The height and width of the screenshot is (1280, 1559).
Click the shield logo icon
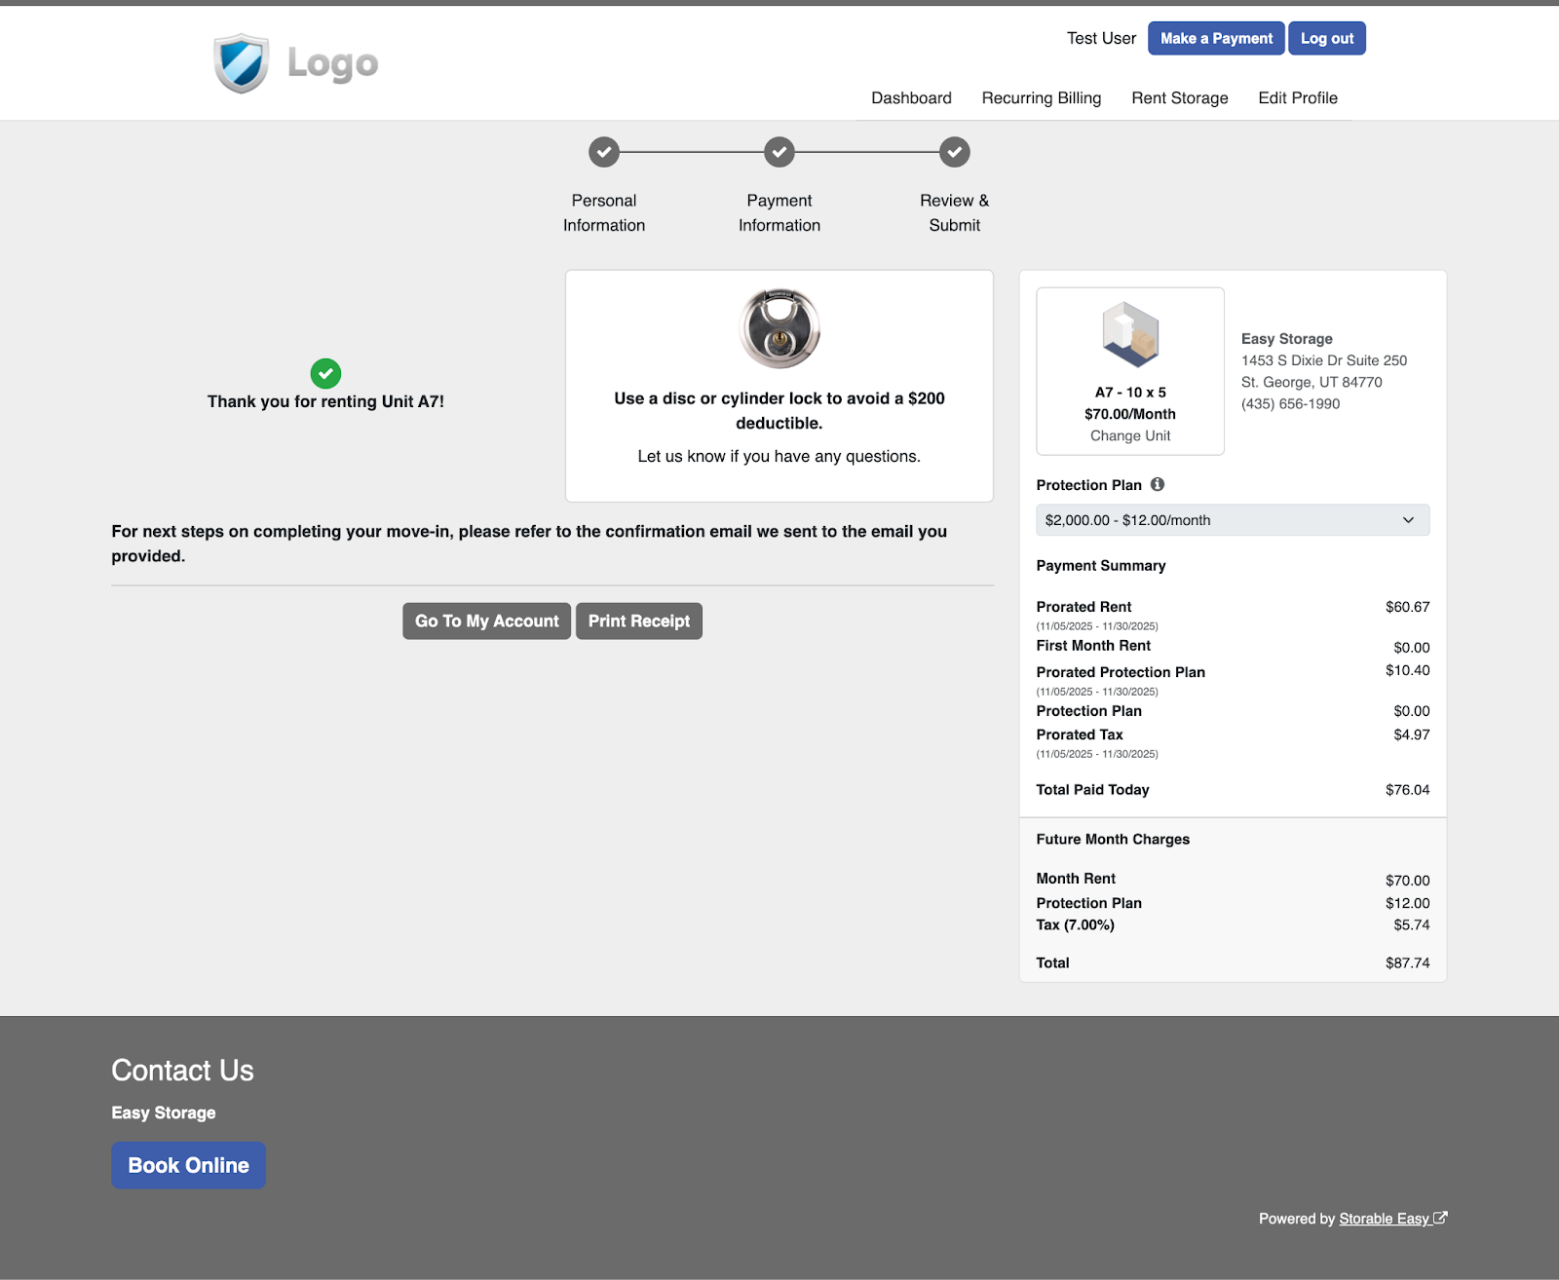click(x=241, y=63)
